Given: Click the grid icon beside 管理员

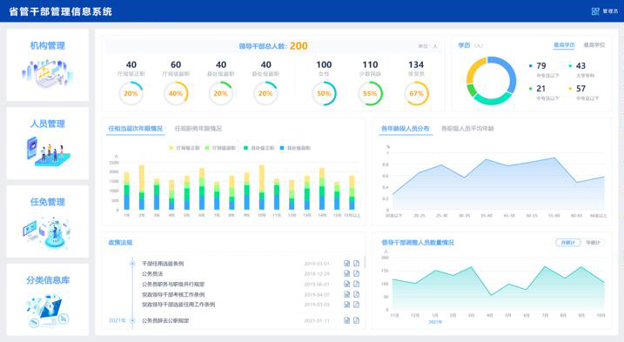Looking at the screenshot, I should pyautogui.click(x=595, y=11).
